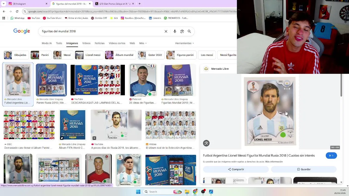Close the Instagram tab
This screenshot has height=196, width=349.
[x=46, y=4]
